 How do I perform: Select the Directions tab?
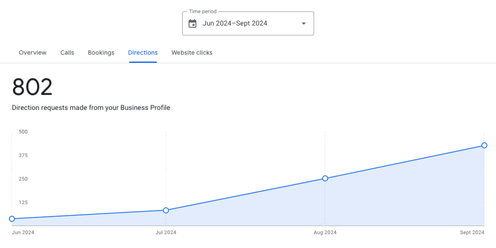tap(143, 52)
